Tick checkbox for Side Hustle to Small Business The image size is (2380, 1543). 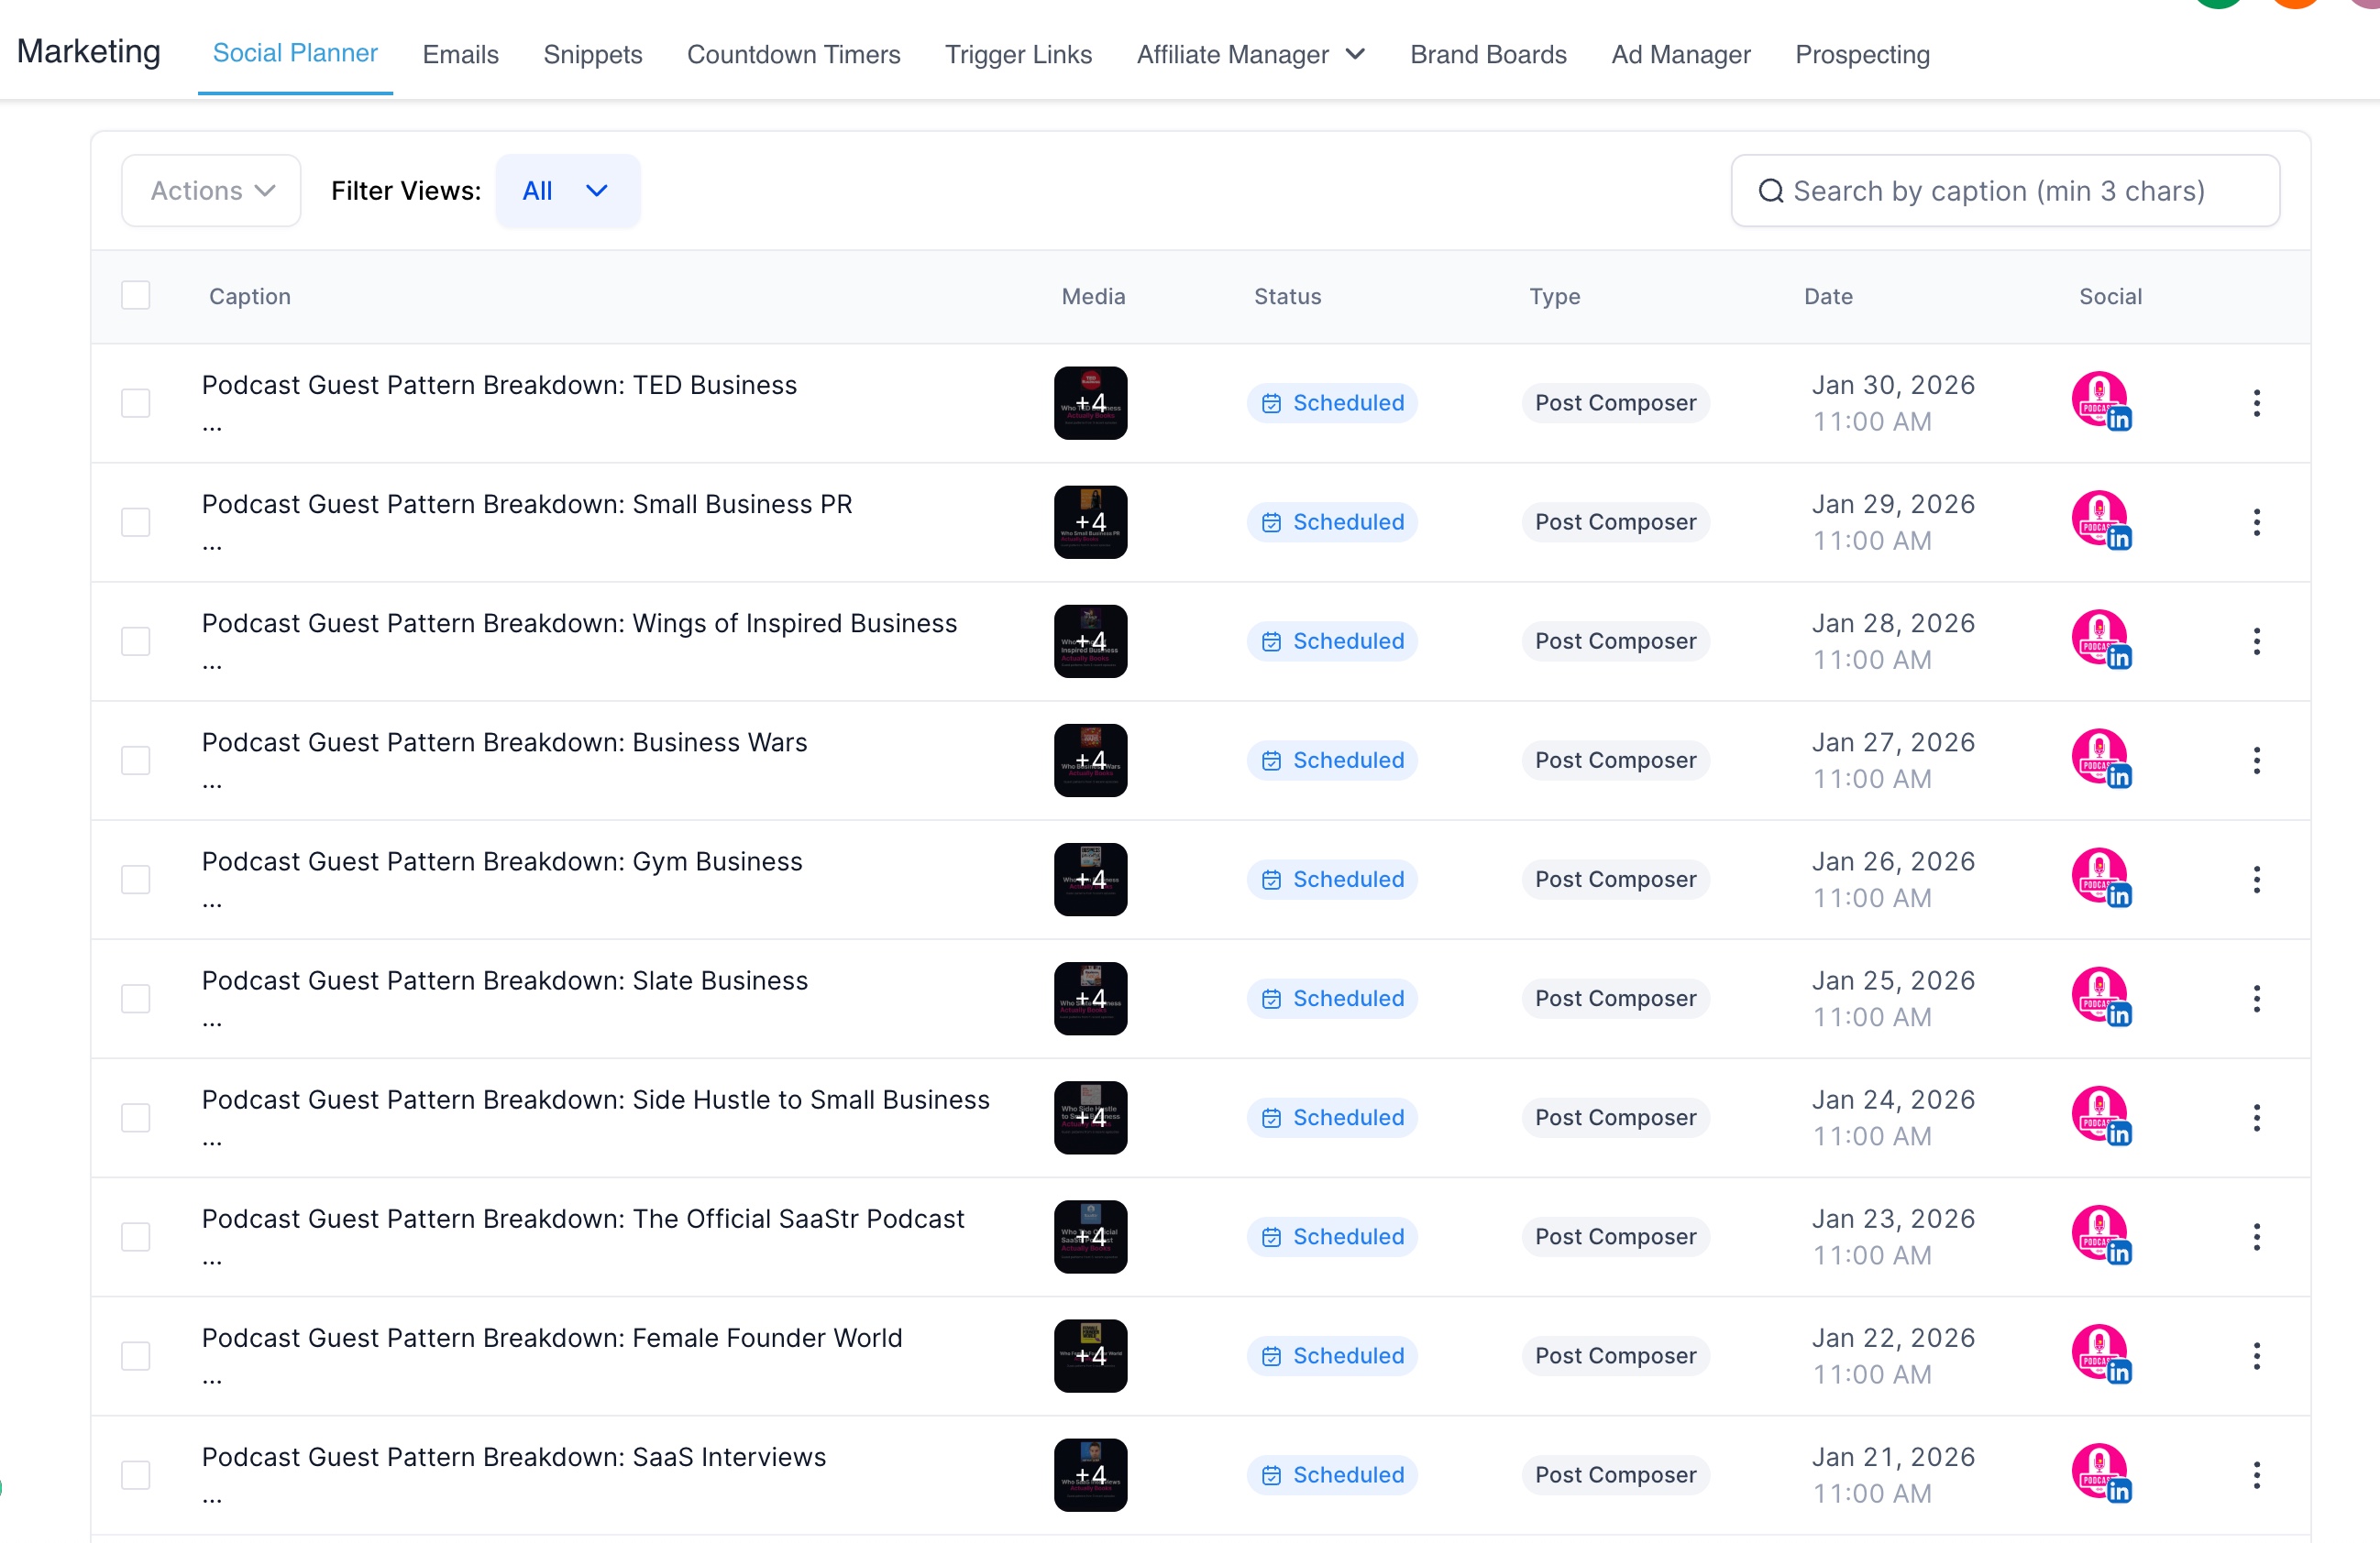click(x=135, y=1117)
